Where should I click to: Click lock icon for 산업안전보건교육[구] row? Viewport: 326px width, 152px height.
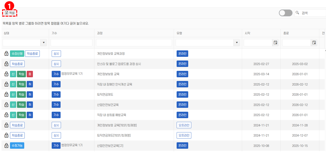(6, 146)
